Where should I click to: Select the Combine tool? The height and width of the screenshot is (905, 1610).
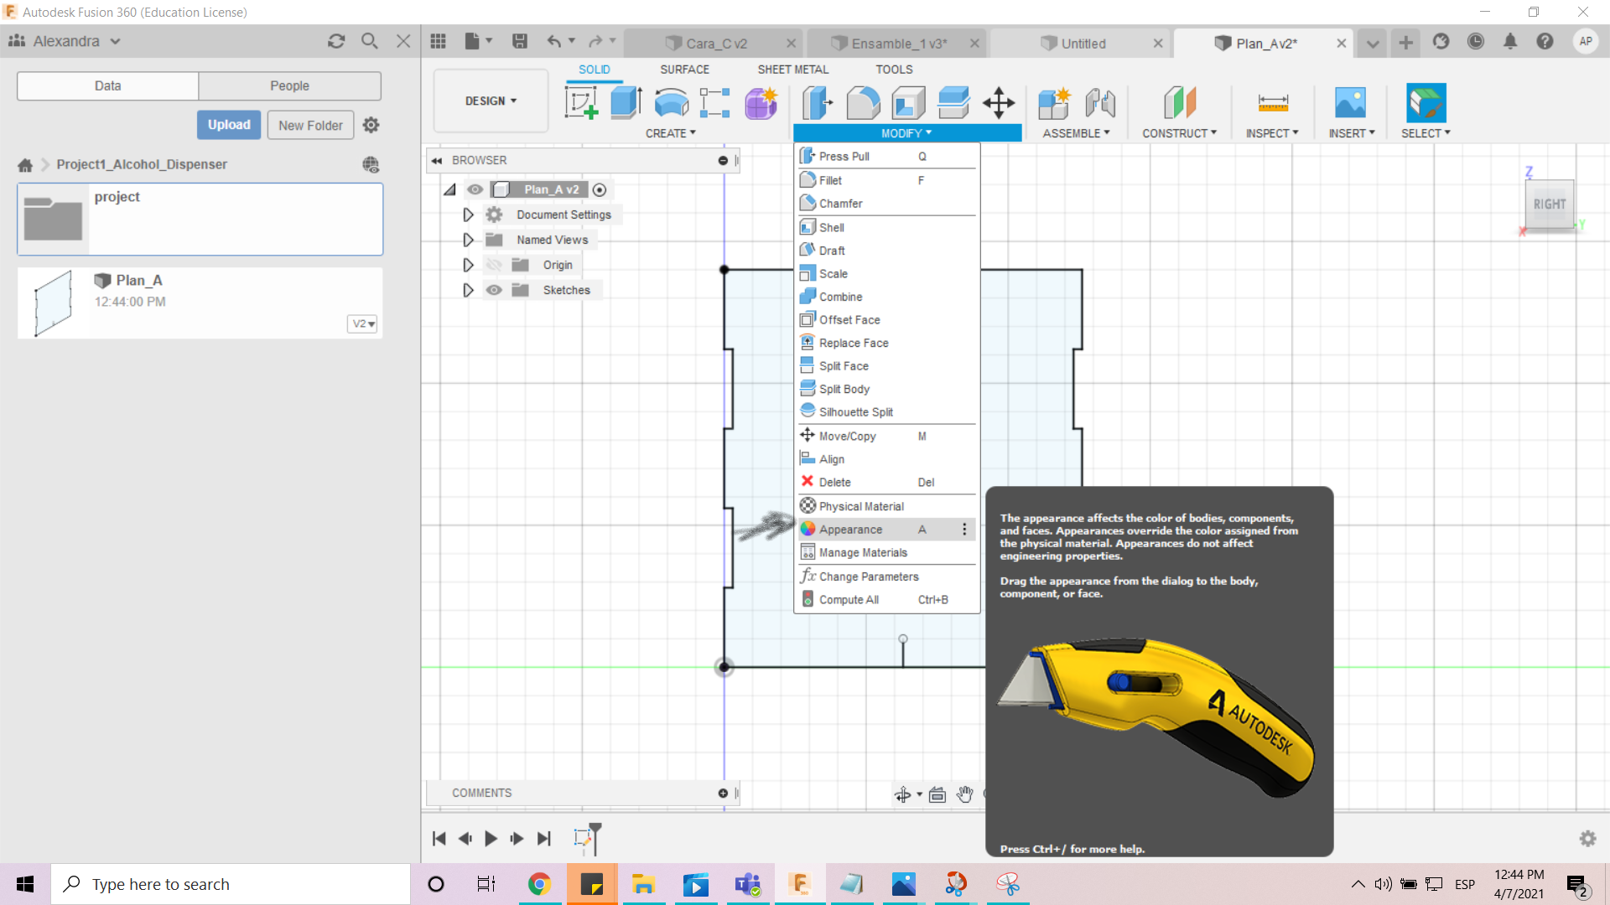click(x=839, y=296)
